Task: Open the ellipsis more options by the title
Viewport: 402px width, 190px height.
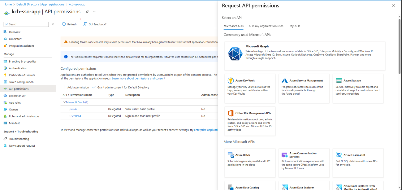Action: click(x=94, y=12)
